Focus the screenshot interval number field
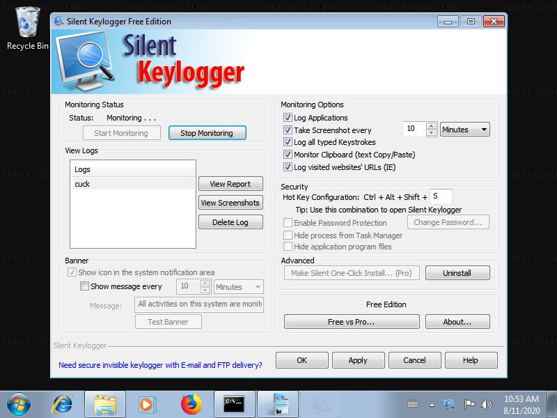 point(414,129)
